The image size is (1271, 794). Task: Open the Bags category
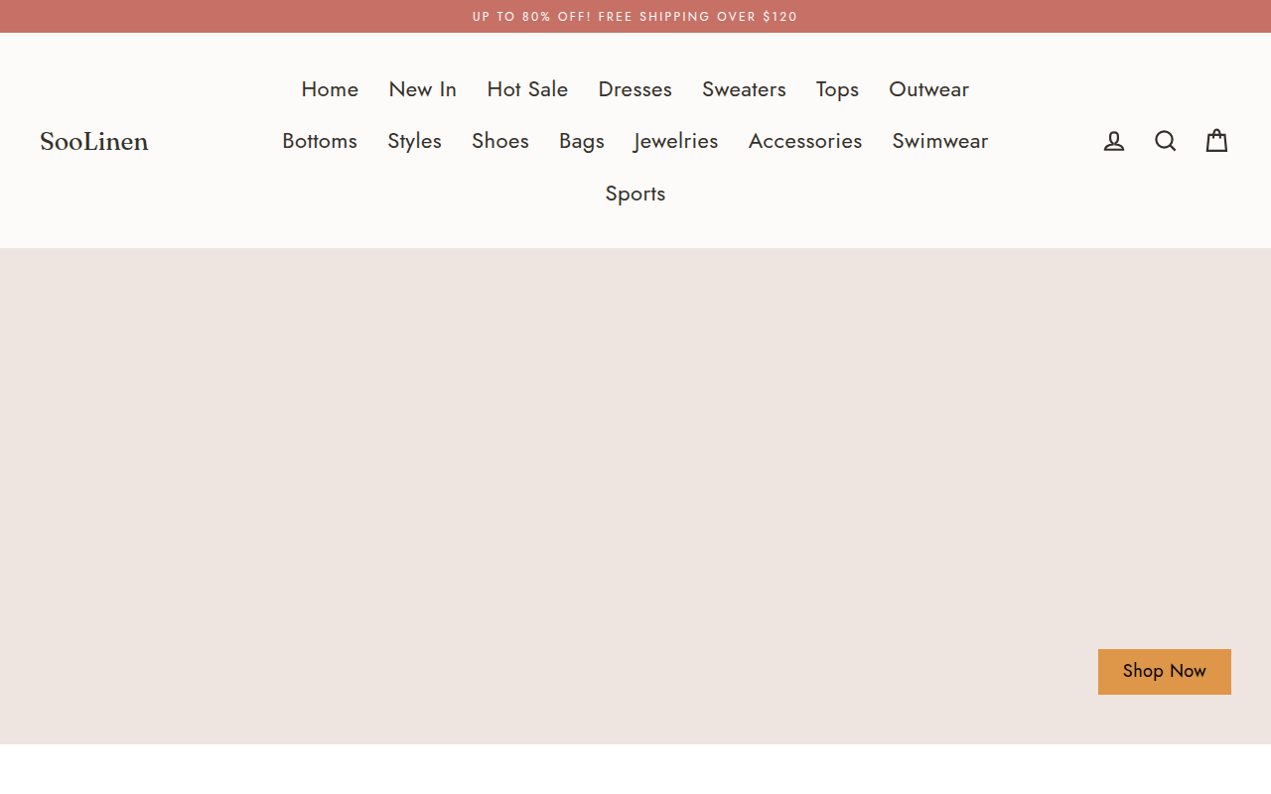582,141
